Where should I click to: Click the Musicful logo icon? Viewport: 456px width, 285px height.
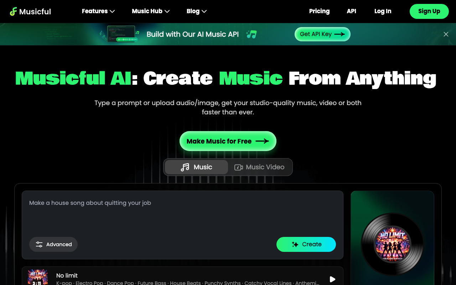(14, 11)
